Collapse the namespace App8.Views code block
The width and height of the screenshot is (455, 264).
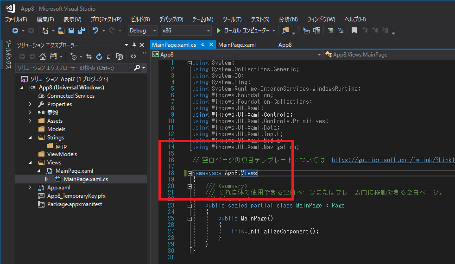pyautogui.click(x=190, y=173)
